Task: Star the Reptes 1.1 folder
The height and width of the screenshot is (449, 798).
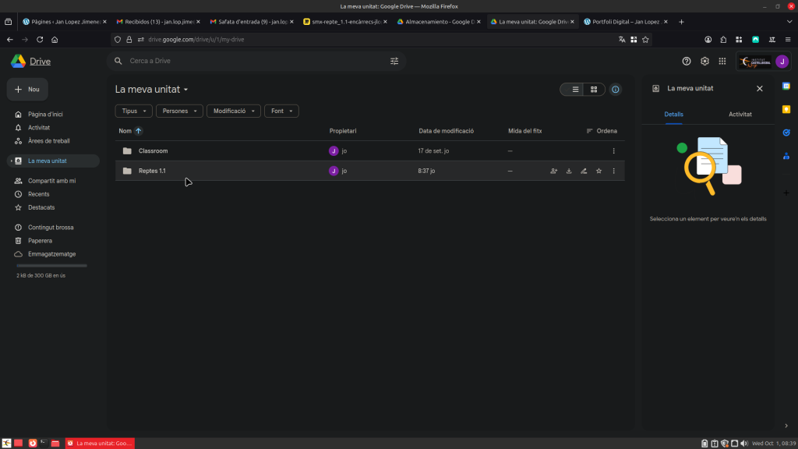Action: [598, 171]
